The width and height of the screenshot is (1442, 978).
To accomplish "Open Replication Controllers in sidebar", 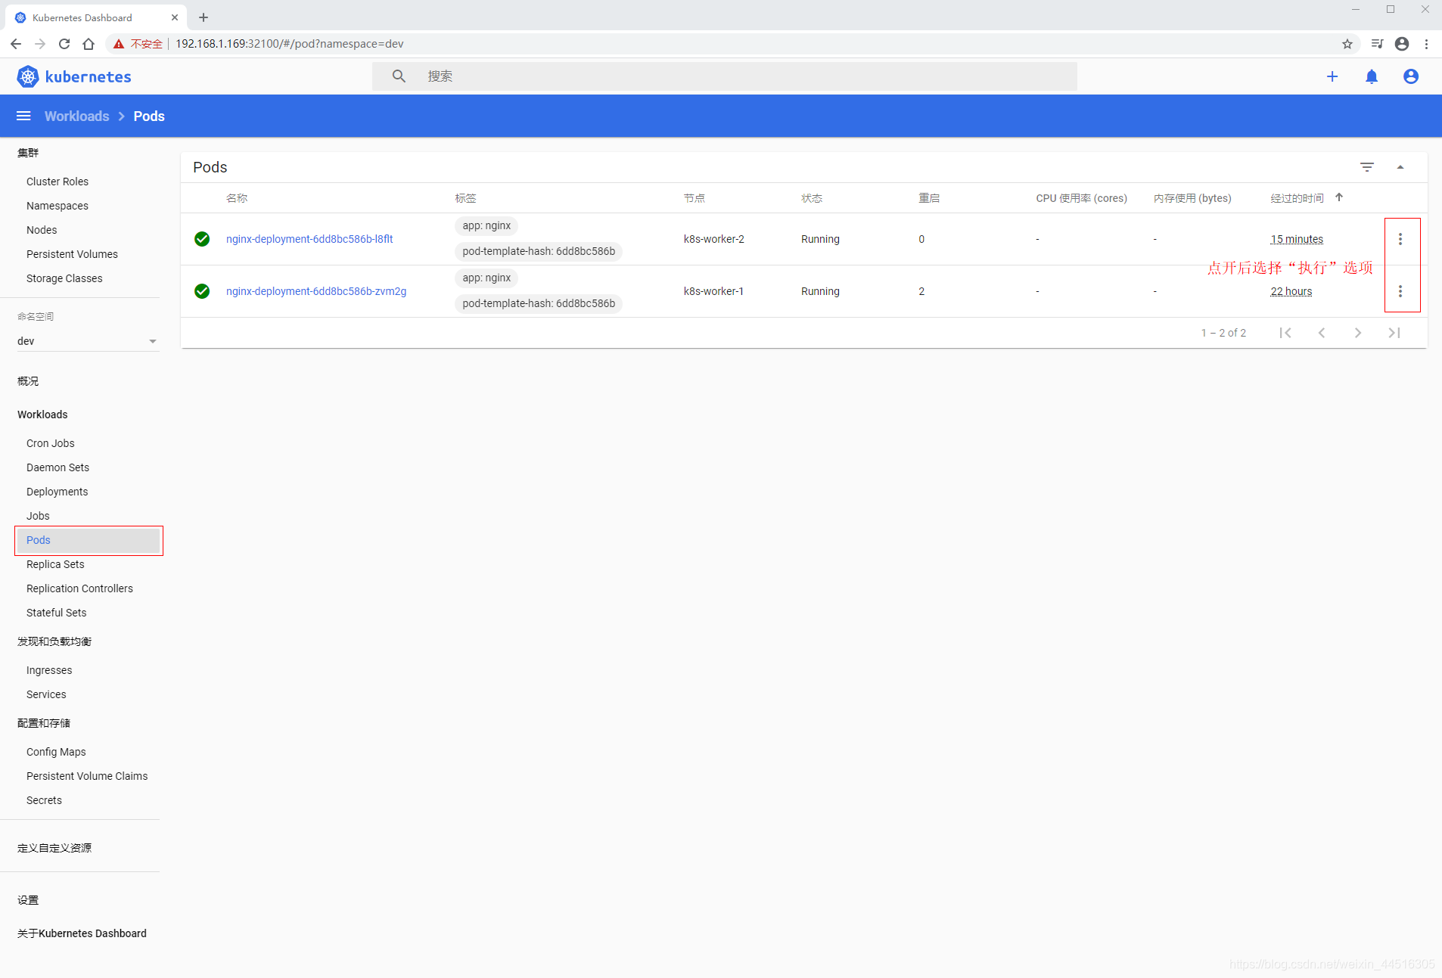I will pos(79,588).
